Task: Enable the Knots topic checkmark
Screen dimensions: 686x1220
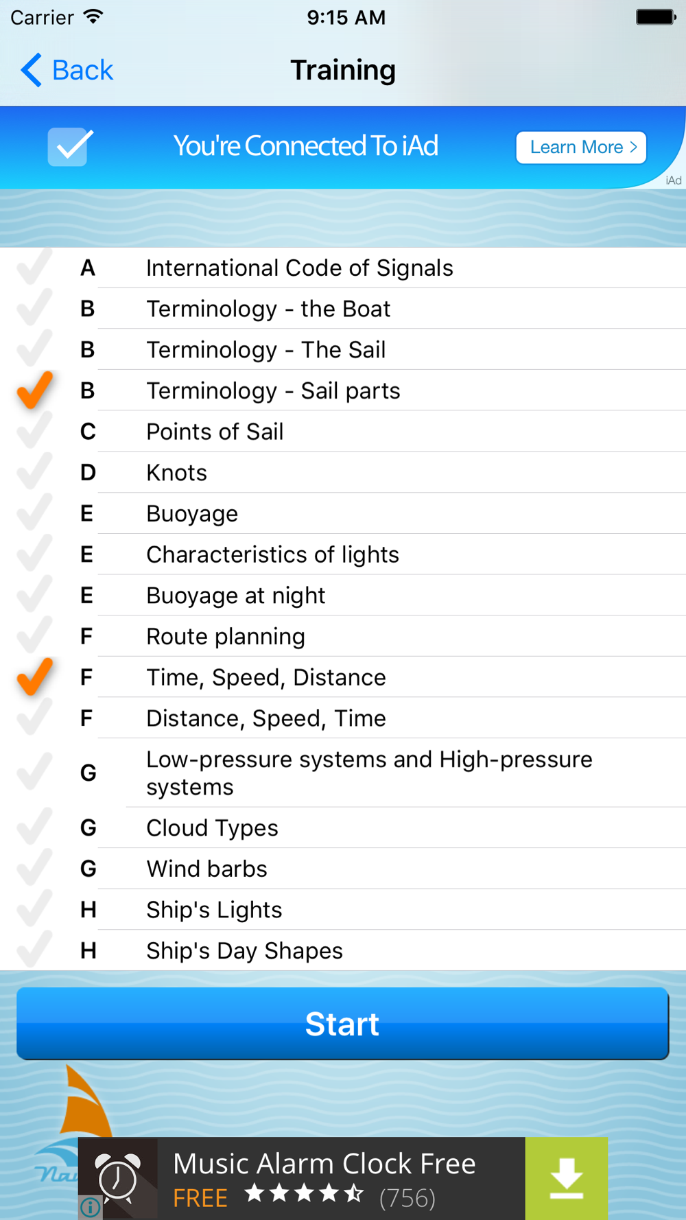Action: pos(34,473)
